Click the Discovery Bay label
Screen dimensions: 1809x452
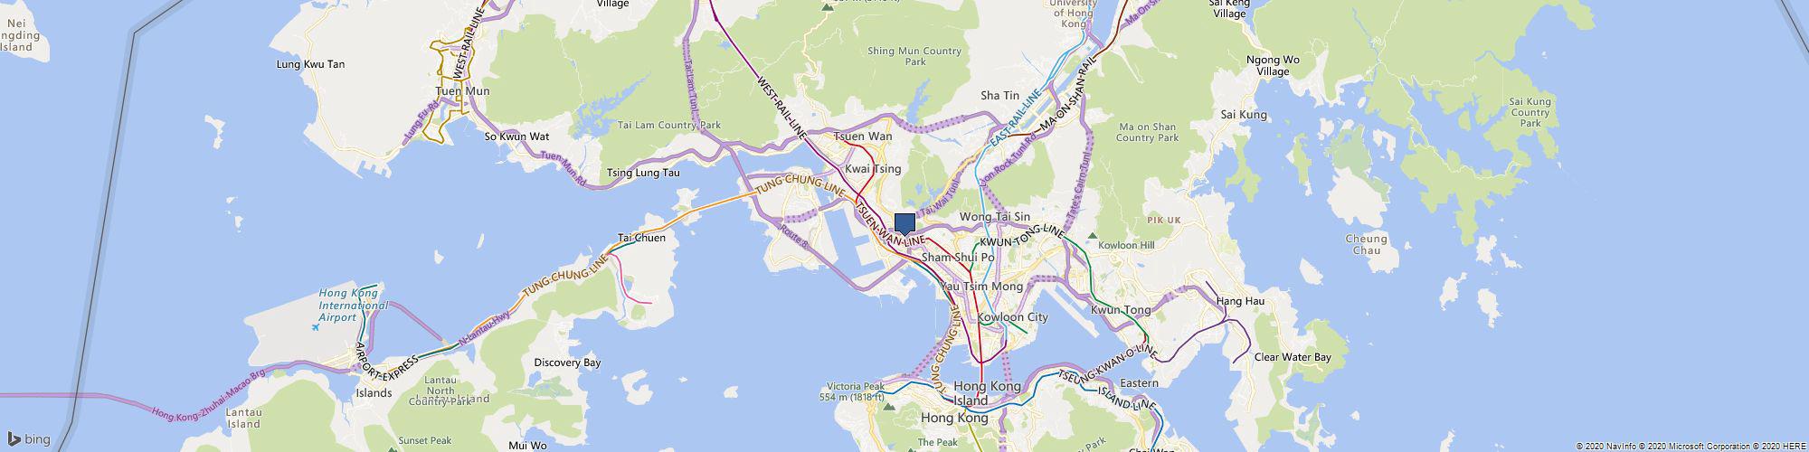click(567, 363)
